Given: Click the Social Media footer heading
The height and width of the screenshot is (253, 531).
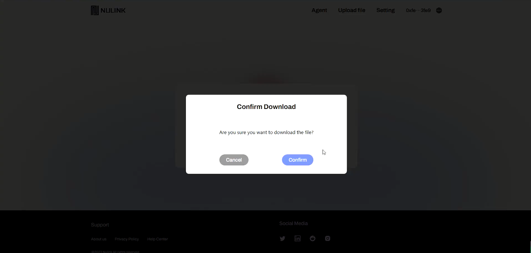Looking at the screenshot, I should click(293, 223).
